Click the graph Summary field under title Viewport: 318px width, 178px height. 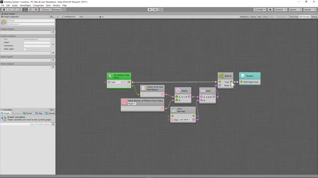(x=31, y=24)
